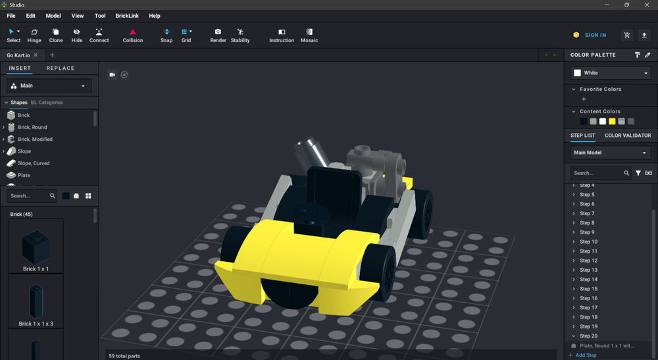Collapse the Content Colors section
658x360 pixels.
coord(574,111)
